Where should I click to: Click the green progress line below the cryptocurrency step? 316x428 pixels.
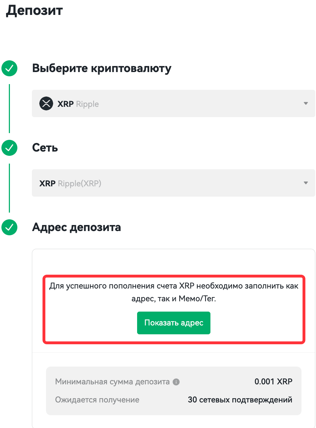pyautogui.click(x=9, y=109)
